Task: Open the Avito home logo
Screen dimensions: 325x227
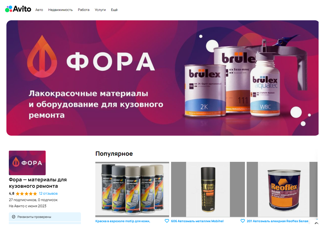Action: click(x=18, y=9)
